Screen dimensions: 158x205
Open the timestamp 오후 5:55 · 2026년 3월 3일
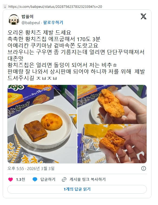[31, 168]
